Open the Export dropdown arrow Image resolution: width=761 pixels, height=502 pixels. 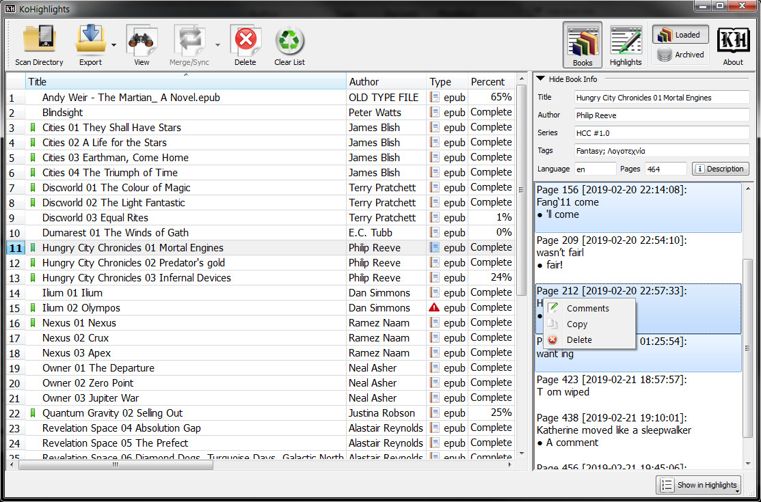pos(114,45)
